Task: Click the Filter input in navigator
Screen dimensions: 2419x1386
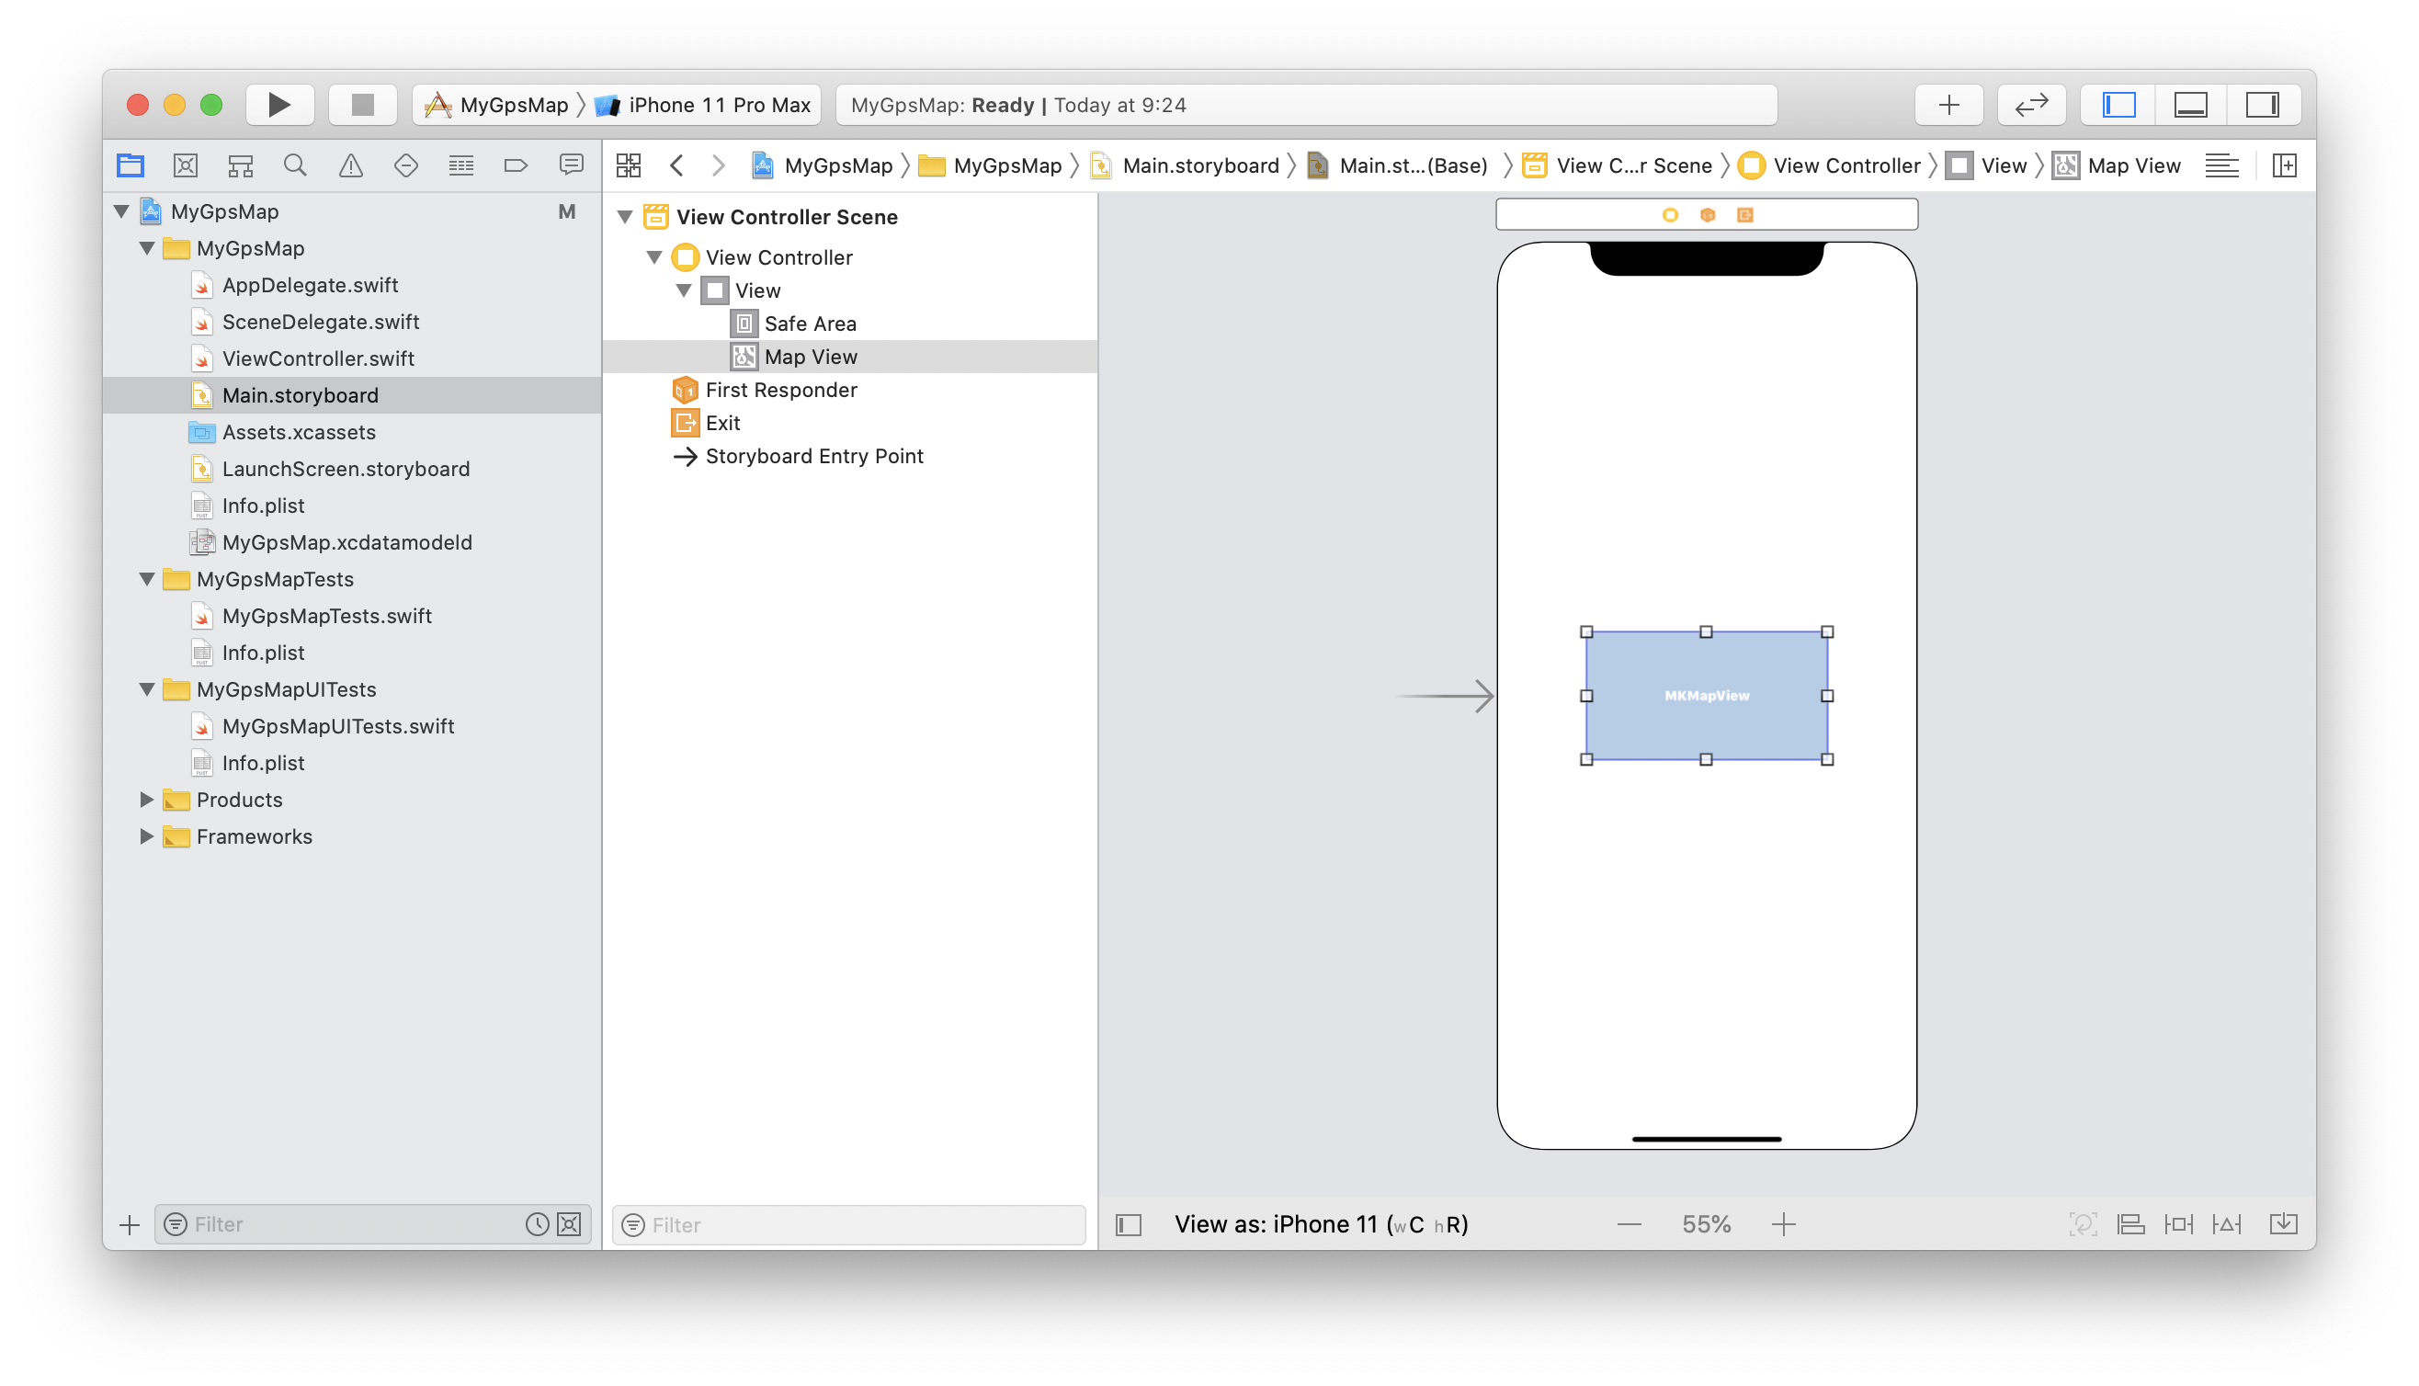Action: pos(349,1223)
